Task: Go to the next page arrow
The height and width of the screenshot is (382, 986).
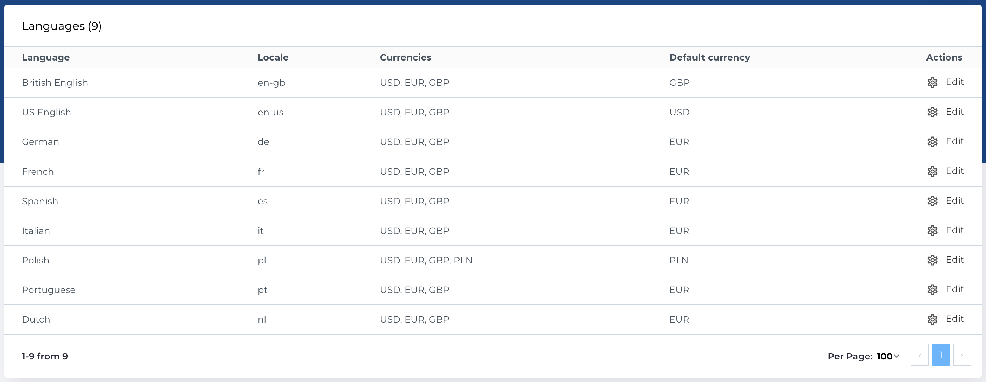Action: pyautogui.click(x=961, y=355)
